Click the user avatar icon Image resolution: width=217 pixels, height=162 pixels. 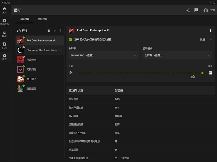(x=206, y=10)
